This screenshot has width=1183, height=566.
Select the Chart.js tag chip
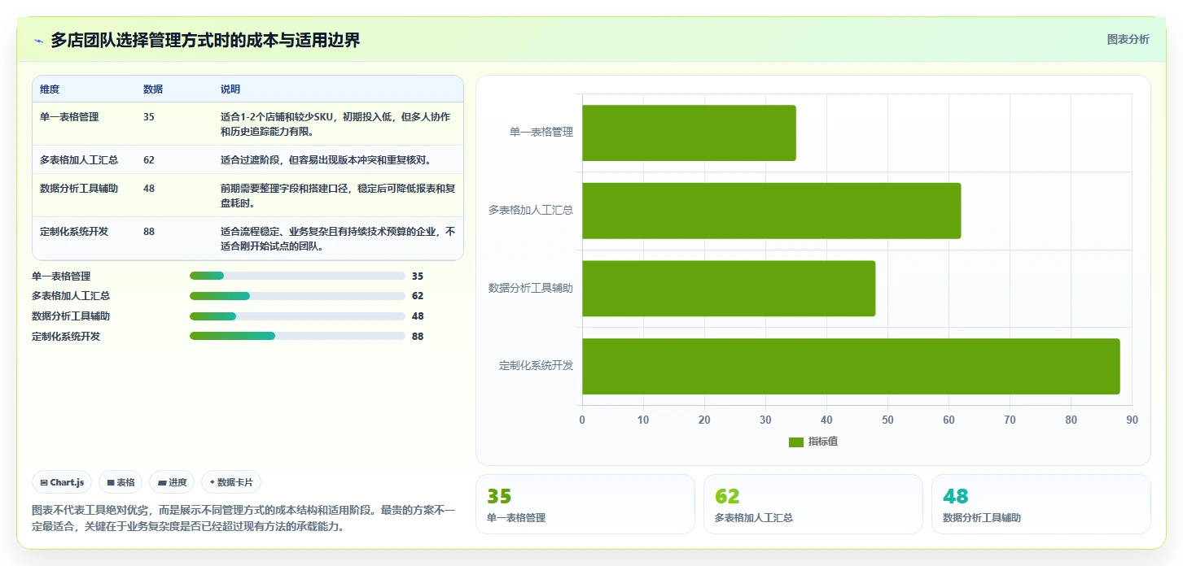pyautogui.click(x=62, y=482)
